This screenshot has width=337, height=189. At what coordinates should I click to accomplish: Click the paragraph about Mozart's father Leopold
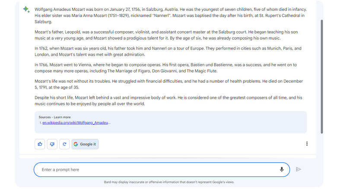point(170,35)
